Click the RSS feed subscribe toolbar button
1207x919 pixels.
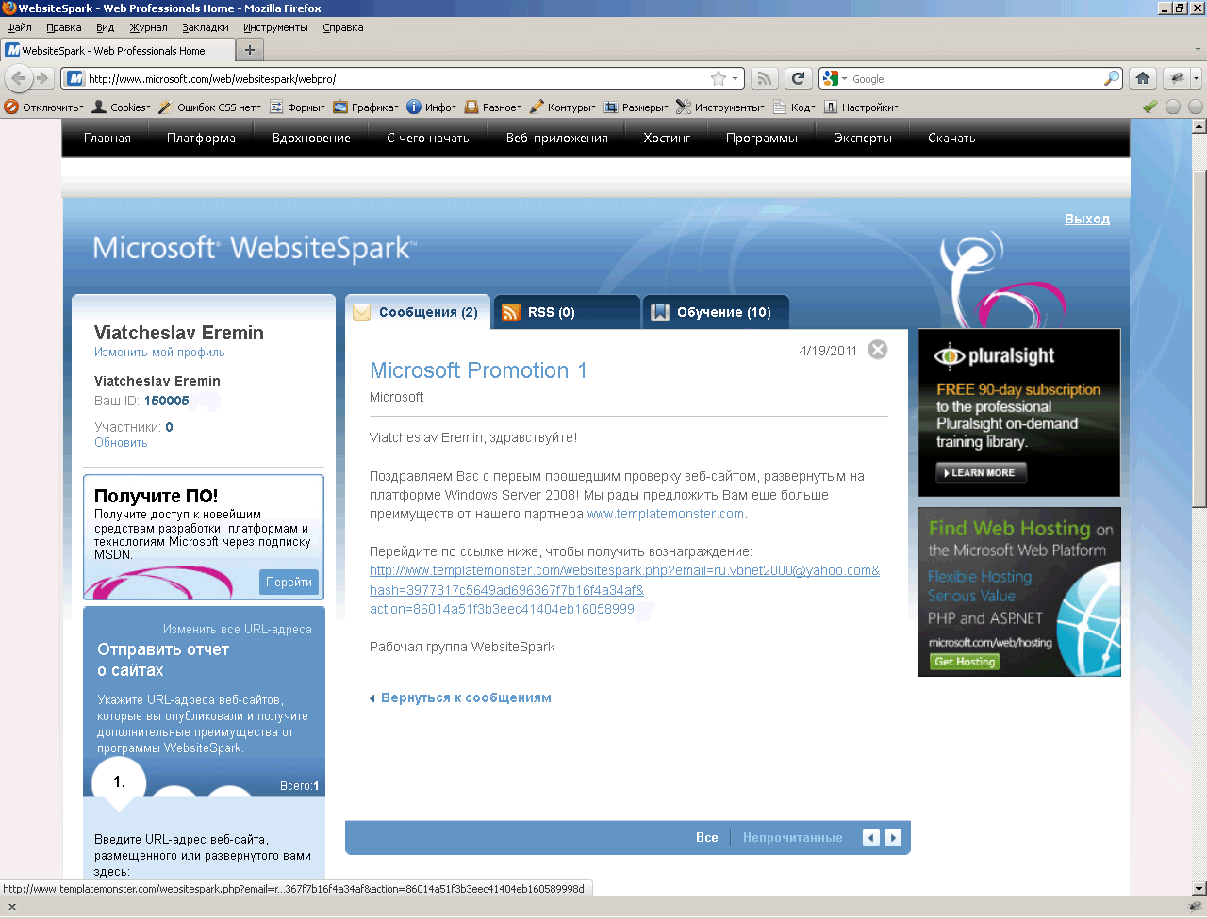click(766, 79)
